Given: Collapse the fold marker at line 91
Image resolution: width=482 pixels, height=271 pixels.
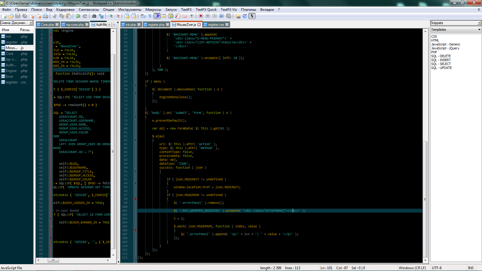Looking at the screenshot, I should [135, 171].
